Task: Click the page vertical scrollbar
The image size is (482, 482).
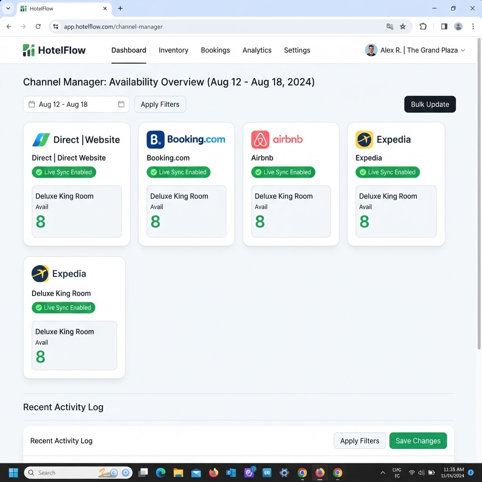Action: coord(479,193)
